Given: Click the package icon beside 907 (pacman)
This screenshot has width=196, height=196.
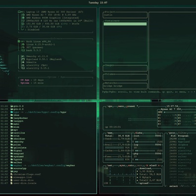Looking at the screenshot, I should (23, 48).
